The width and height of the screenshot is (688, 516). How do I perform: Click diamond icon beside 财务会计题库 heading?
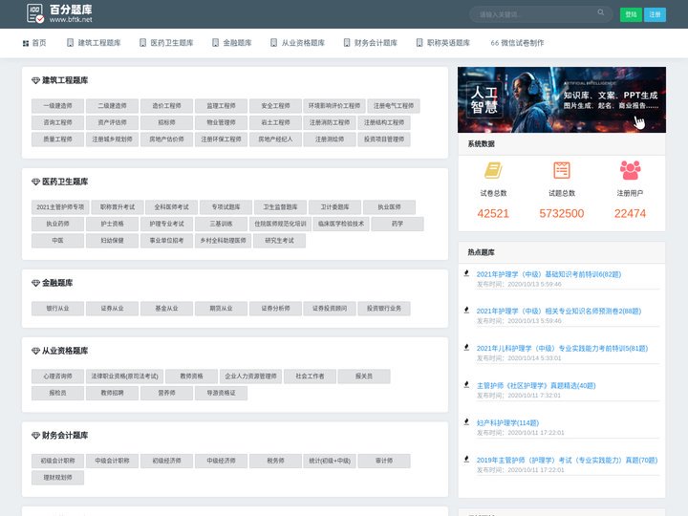35,436
